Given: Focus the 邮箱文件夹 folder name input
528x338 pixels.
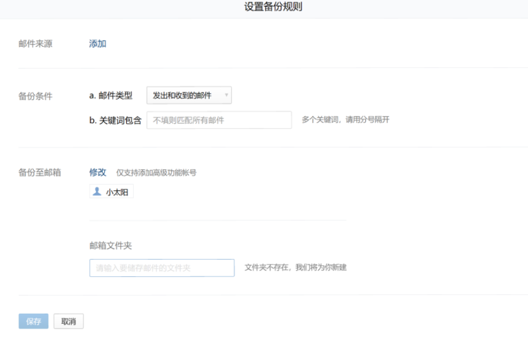Looking at the screenshot, I should (x=162, y=268).
